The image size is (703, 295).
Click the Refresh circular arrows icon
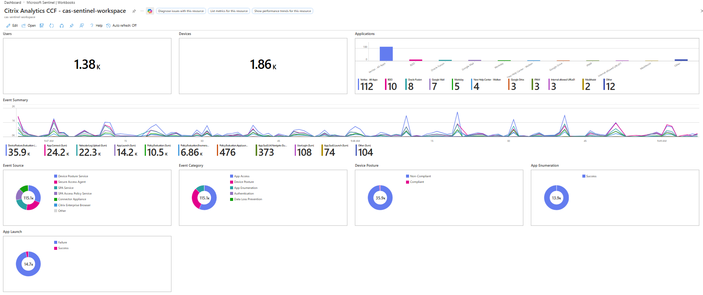[52, 26]
